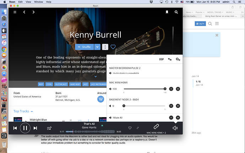The width and height of the screenshot is (245, 153).
Task: Open lyrics microphone icon in footer
Action: 138,128
